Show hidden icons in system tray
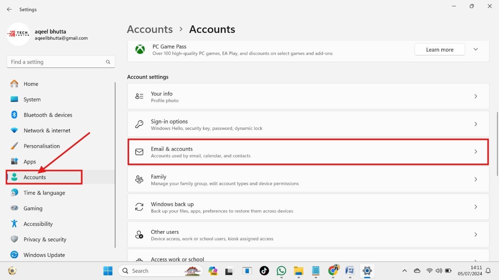The image size is (499, 280). pyautogui.click(x=405, y=271)
